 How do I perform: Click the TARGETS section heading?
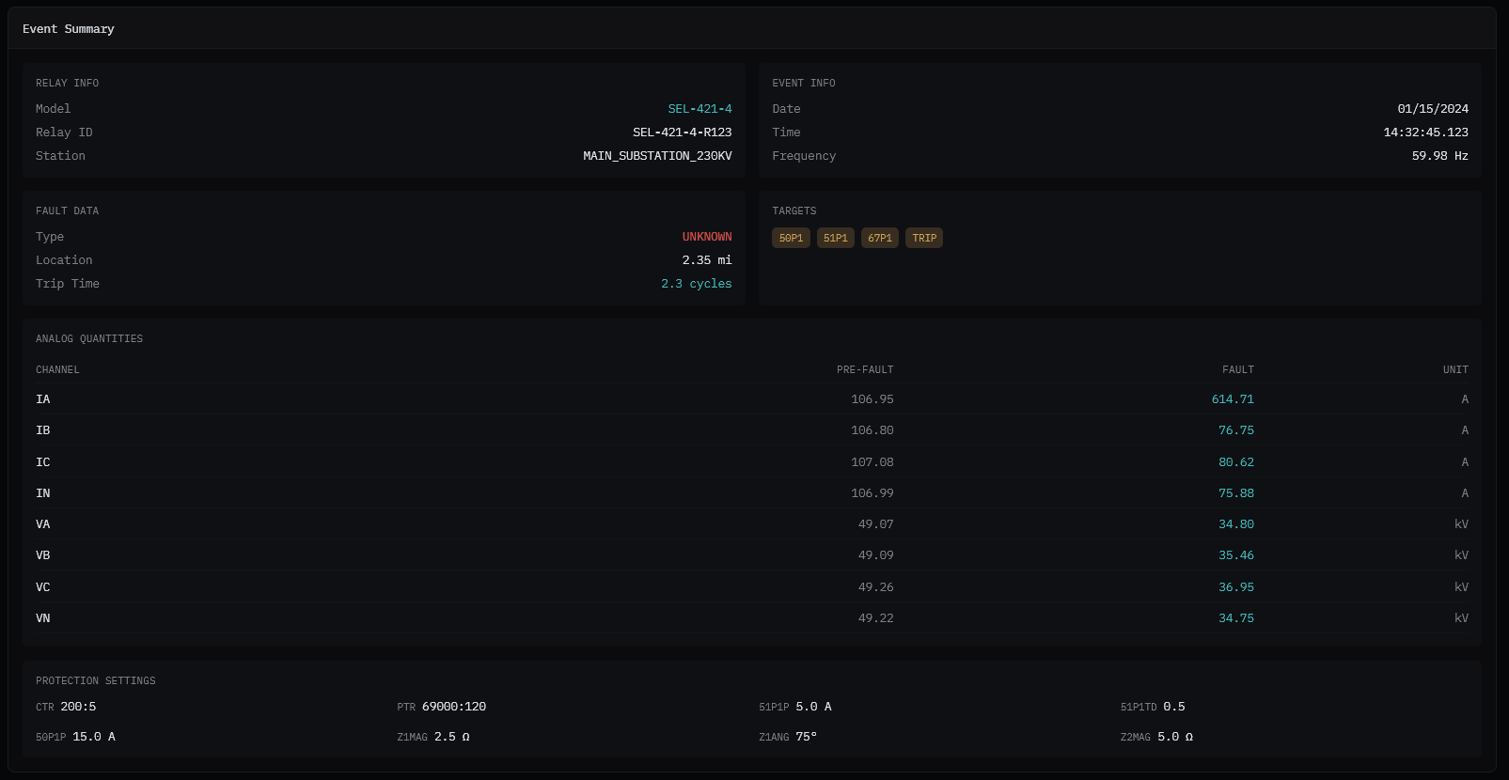point(794,211)
